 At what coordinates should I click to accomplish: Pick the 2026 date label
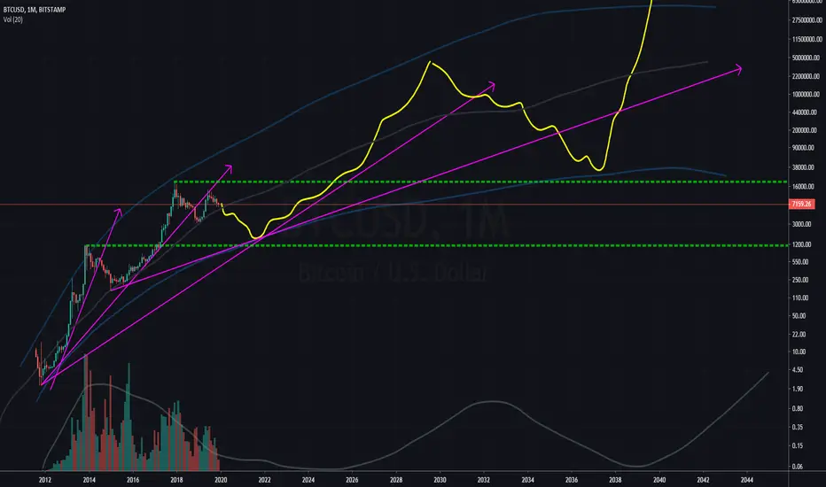pos(352,480)
